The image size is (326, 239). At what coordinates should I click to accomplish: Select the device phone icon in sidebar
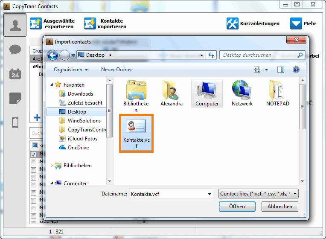point(15,122)
